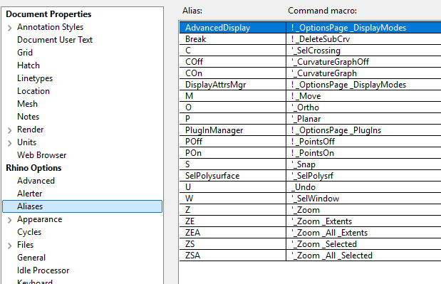Edit the '_SelCrossing' command macro
This screenshot has width=441, height=284.
(363, 51)
